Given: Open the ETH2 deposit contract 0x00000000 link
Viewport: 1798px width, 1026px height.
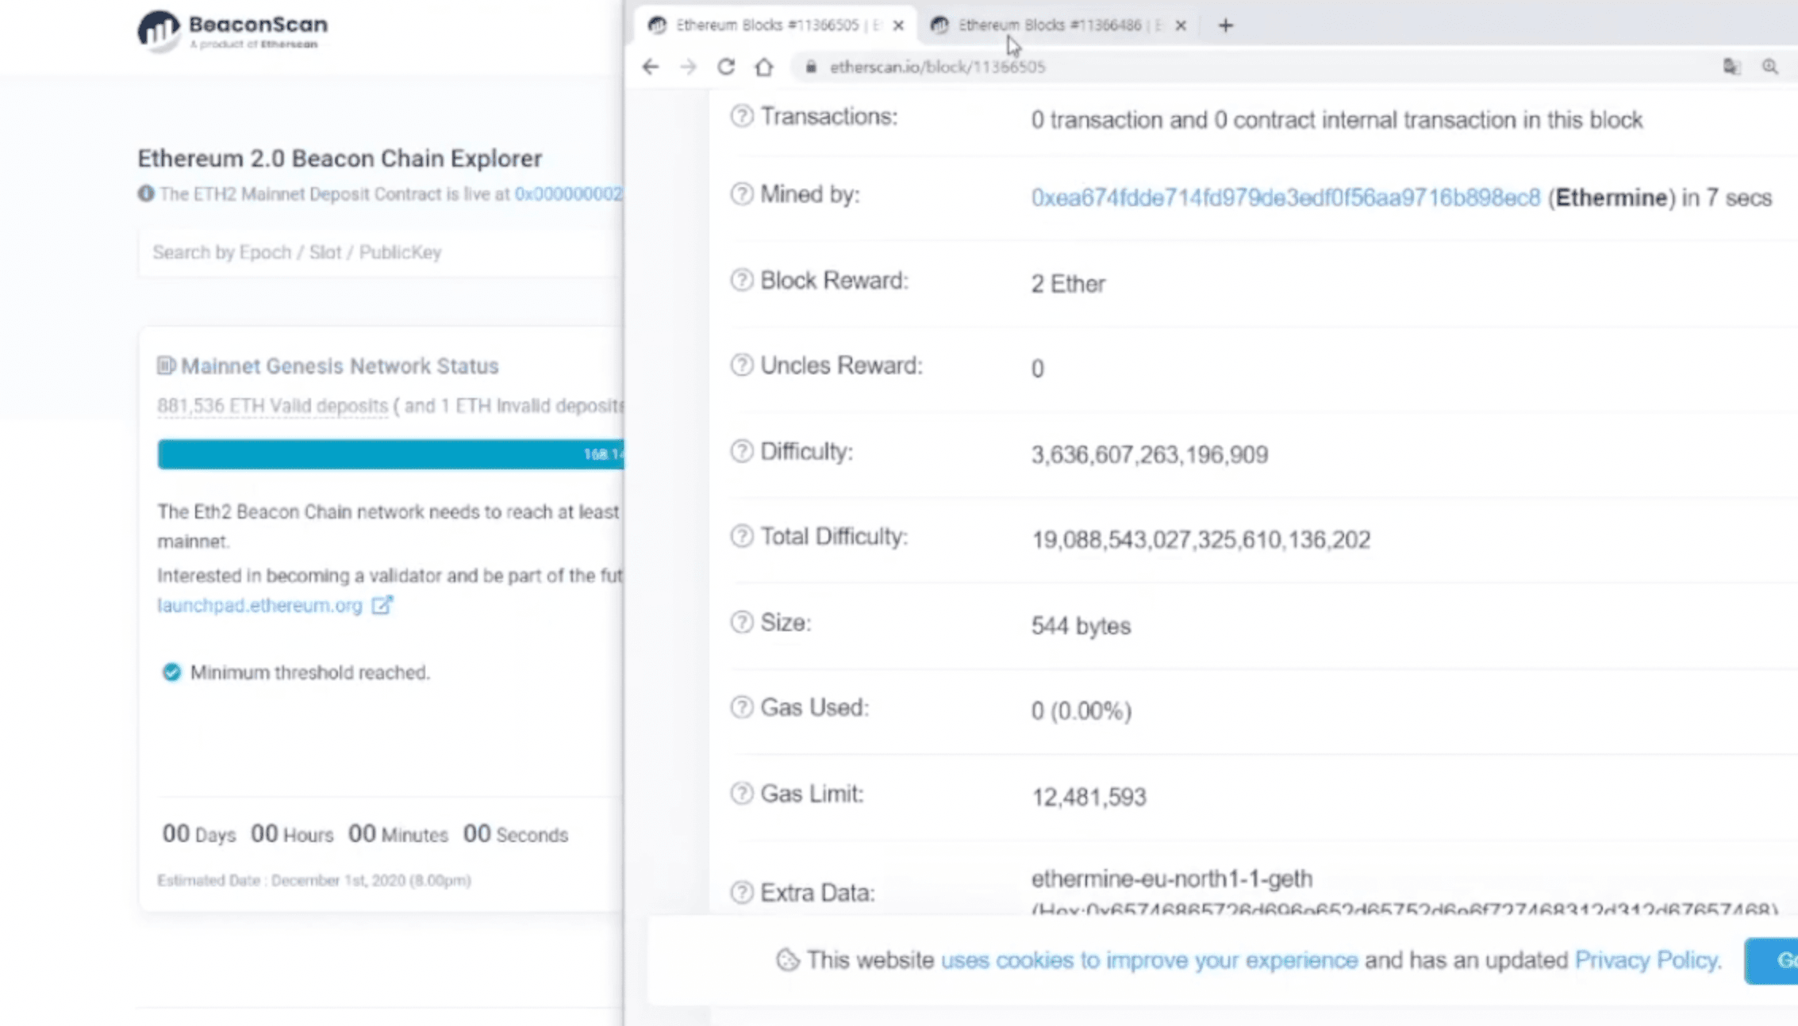Looking at the screenshot, I should click(568, 194).
